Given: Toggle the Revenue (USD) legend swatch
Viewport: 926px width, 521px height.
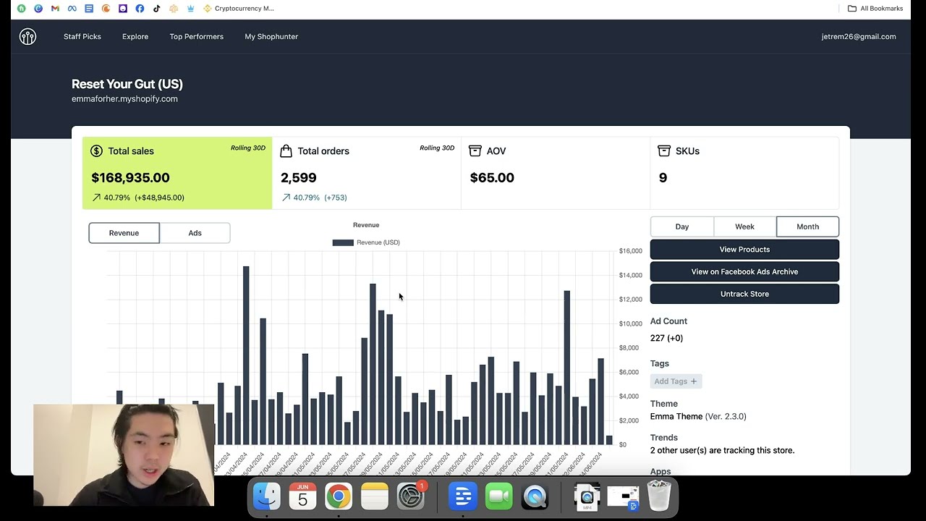Looking at the screenshot, I should pyautogui.click(x=343, y=242).
